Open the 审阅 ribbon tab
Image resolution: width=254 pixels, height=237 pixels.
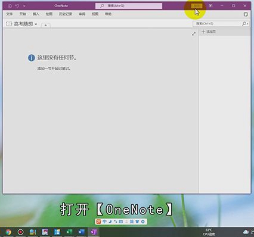(82, 14)
